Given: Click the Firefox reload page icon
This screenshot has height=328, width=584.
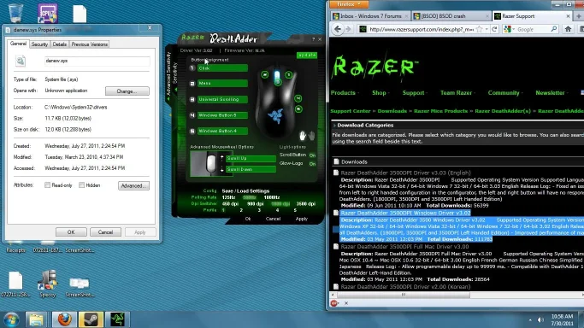Looking at the screenshot, I should pos(494,29).
